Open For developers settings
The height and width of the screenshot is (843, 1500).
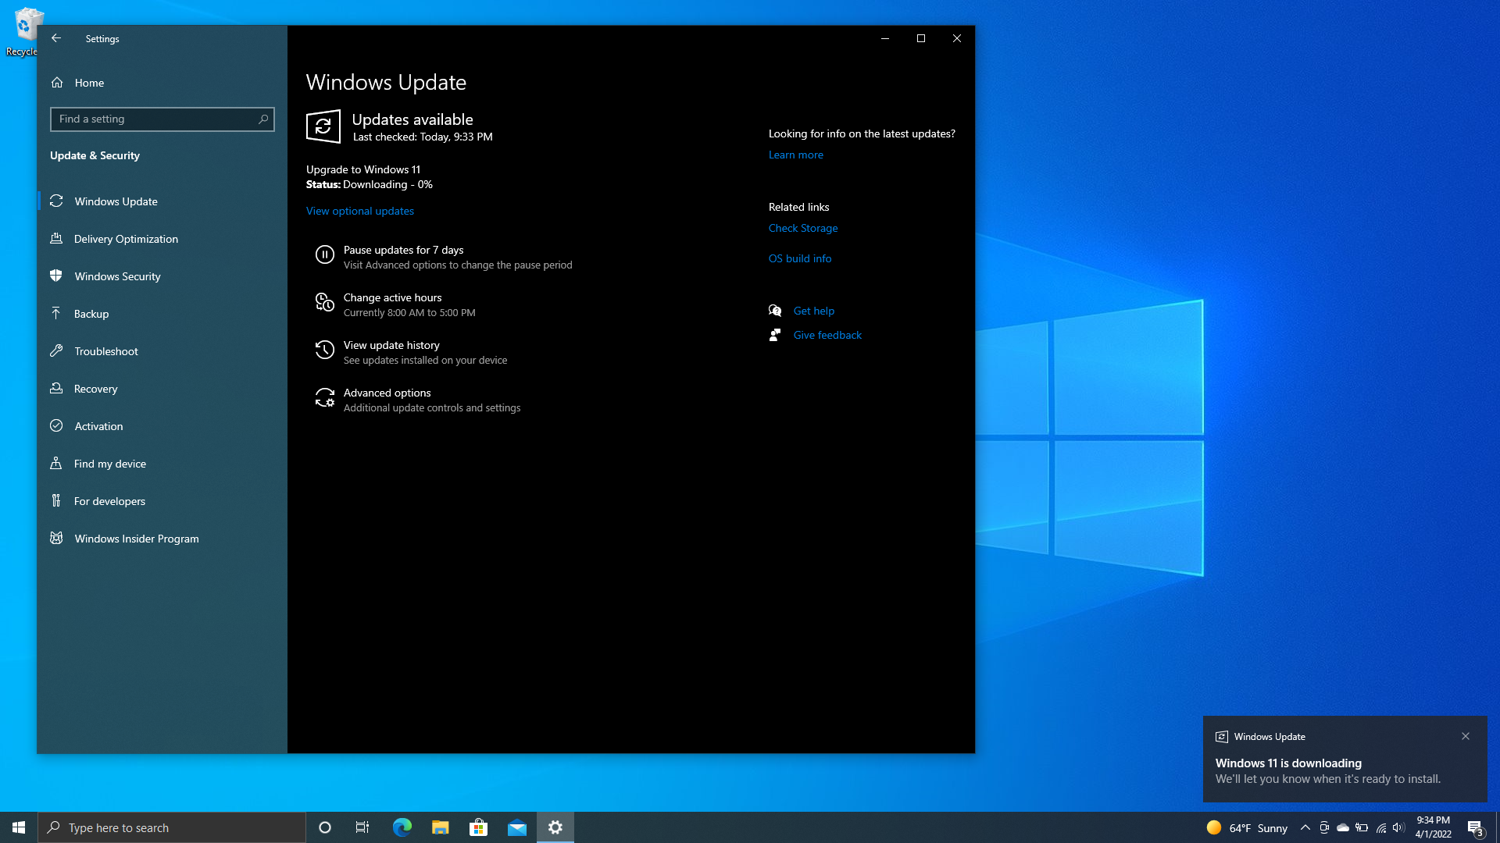coord(162,501)
